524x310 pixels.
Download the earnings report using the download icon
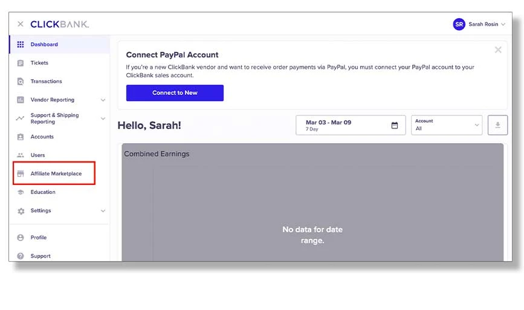click(x=498, y=125)
